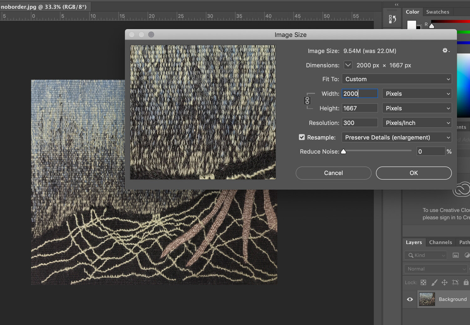
Task: Select the lock transparent pixels icon
Action: [423, 282]
